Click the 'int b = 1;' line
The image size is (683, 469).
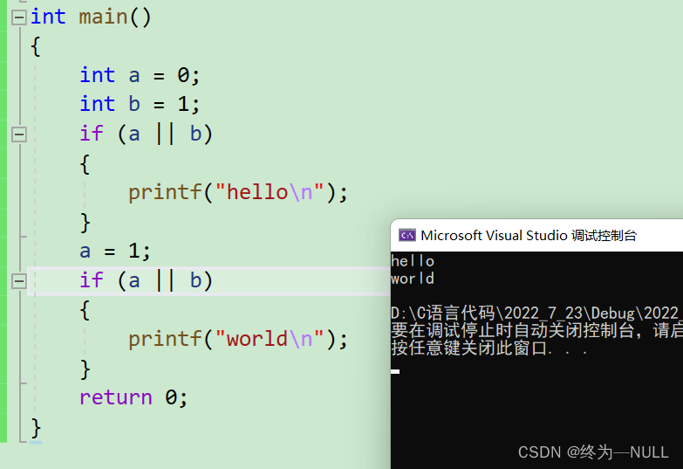[x=140, y=105]
